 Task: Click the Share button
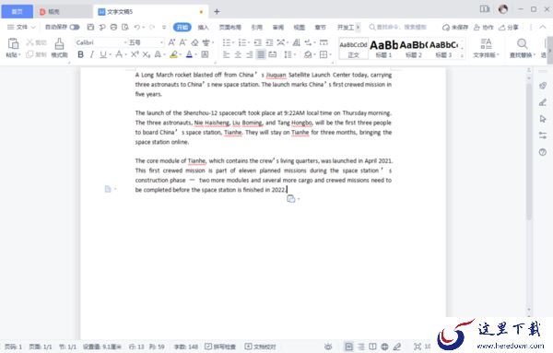coord(508,27)
